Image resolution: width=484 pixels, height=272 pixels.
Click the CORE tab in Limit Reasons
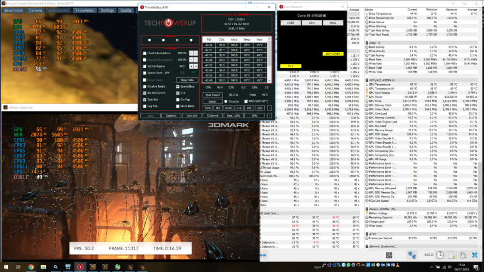coord(291,23)
